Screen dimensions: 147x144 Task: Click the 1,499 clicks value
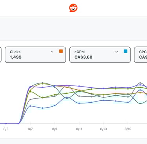(x=16, y=57)
